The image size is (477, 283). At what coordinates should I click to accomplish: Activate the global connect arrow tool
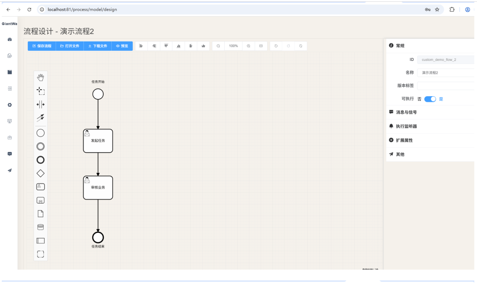pyautogui.click(x=41, y=117)
